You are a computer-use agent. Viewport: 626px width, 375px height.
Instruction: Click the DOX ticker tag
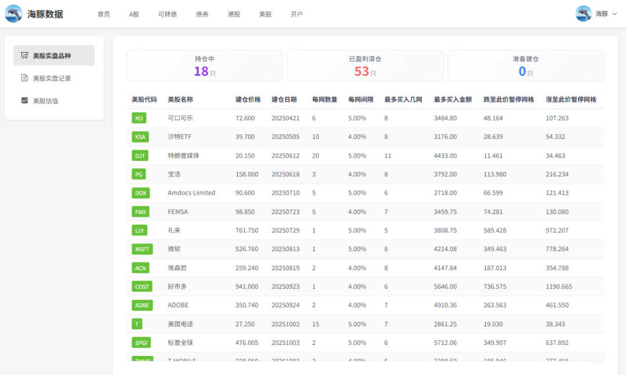[140, 193]
